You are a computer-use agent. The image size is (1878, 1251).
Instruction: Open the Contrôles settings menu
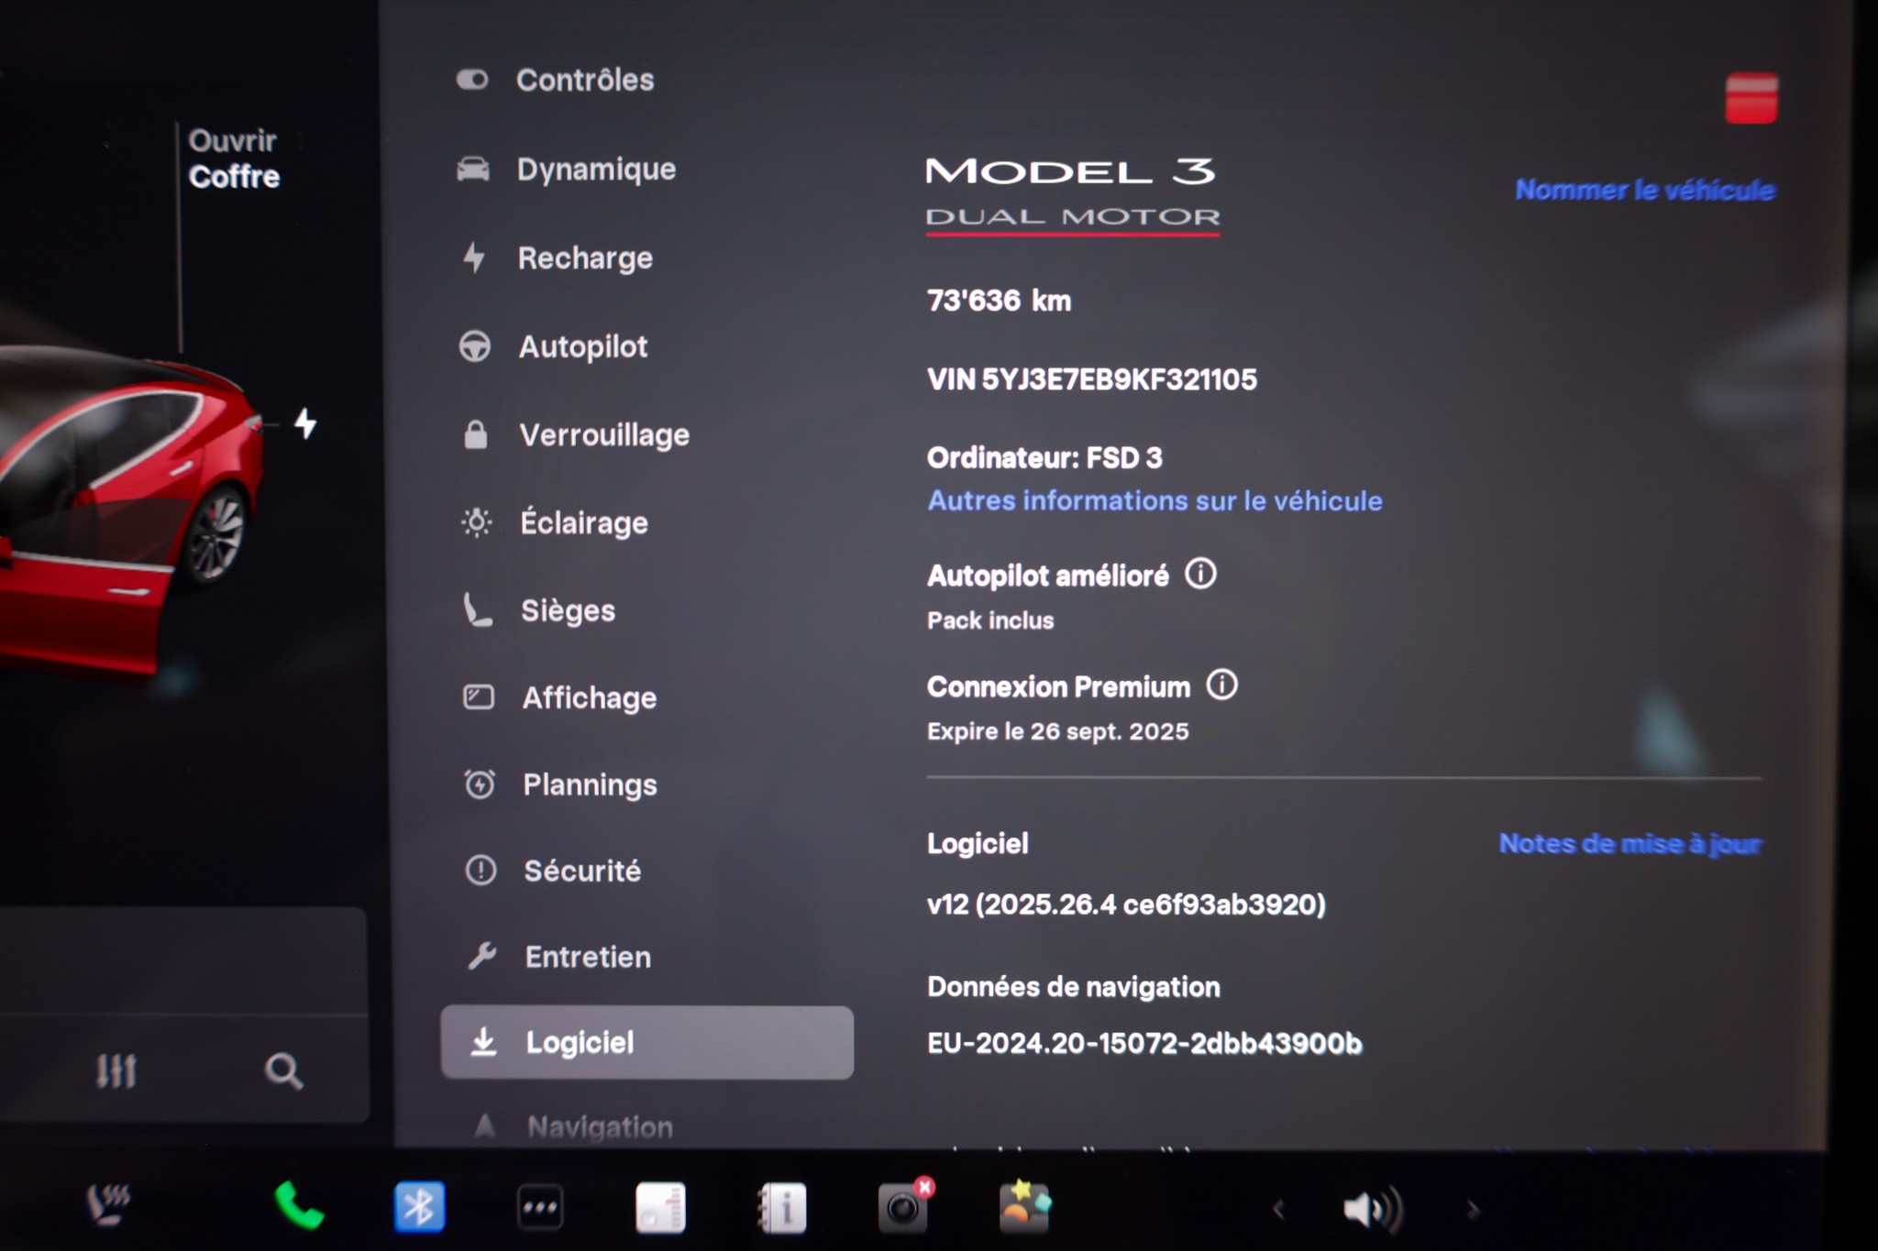point(585,80)
